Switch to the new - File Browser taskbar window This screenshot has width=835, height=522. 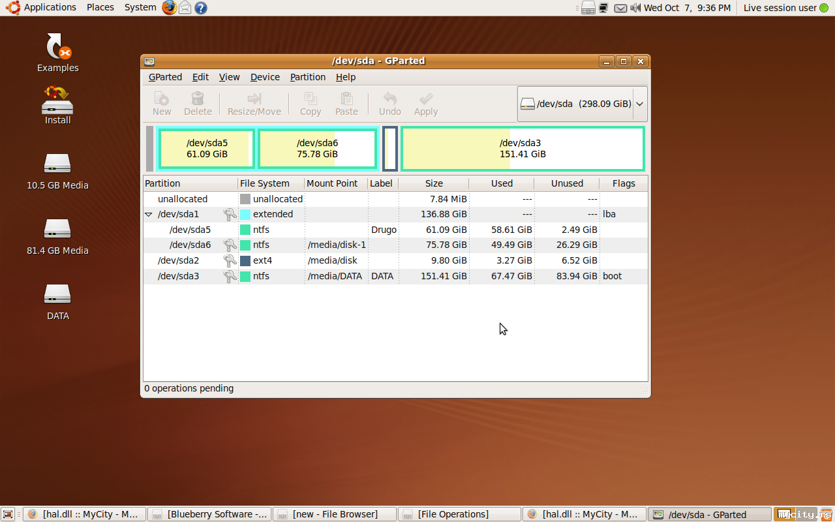click(334, 514)
